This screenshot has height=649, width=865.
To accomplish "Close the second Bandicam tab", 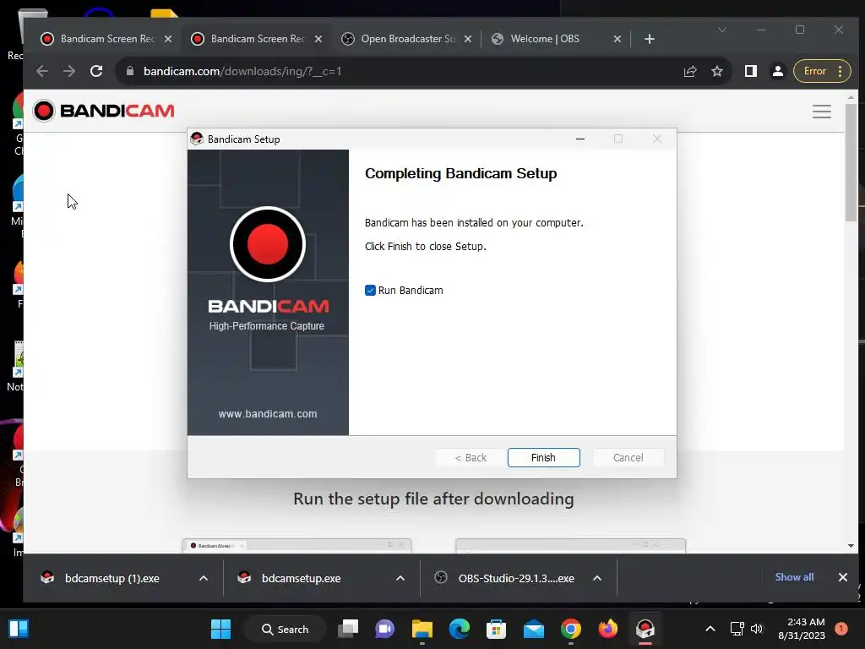I will click(x=318, y=39).
